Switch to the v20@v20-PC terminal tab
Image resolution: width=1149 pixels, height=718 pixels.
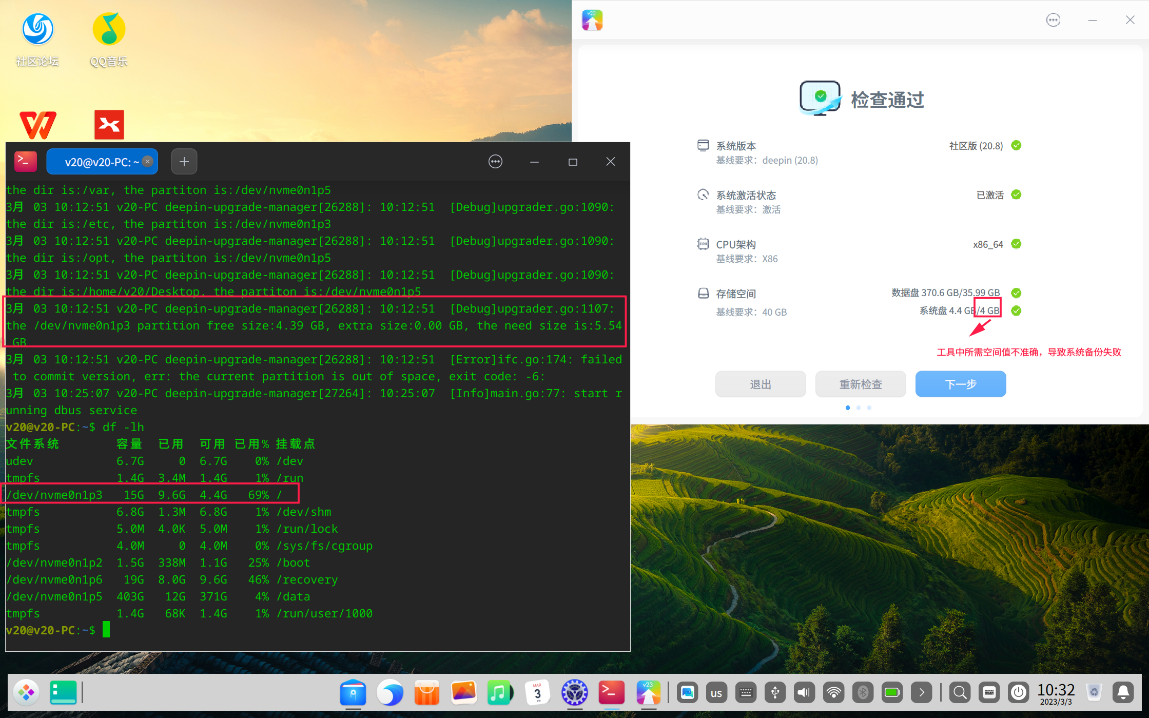(x=101, y=161)
